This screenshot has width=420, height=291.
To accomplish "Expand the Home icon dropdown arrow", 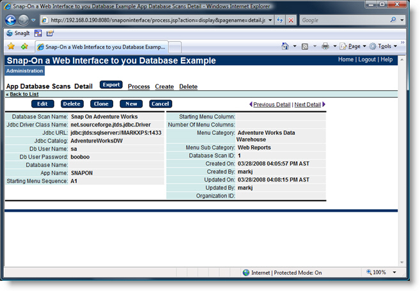I will (294, 46).
